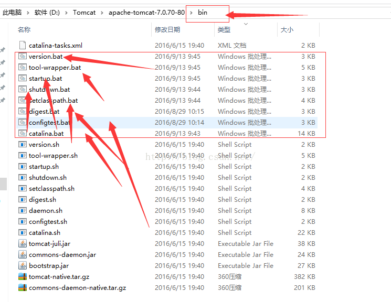Select the shutdown.bat file name
This screenshot has width=391, height=302.
(x=49, y=90)
